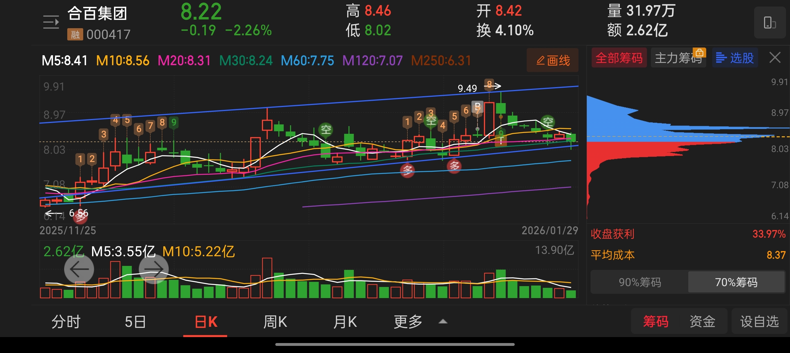Click 设自选 to add to watchlist
Viewport: 790px width, 353px height.
pyautogui.click(x=759, y=322)
